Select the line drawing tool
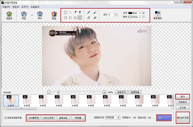 pyautogui.click(x=70, y=12)
